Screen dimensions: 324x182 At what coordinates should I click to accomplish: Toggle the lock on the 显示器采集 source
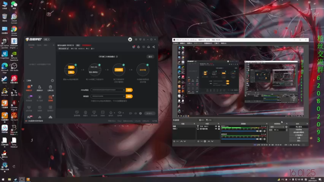pyautogui.click(x=219, y=129)
